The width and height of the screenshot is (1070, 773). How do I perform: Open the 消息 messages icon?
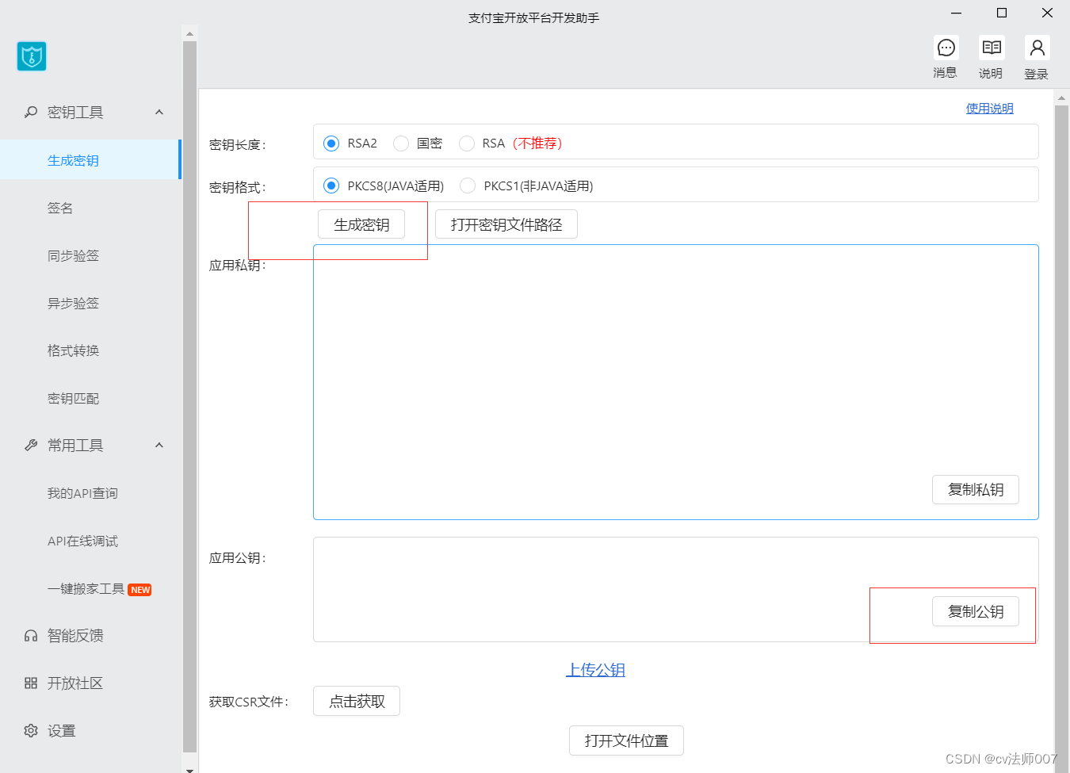pyautogui.click(x=946, y=48)
